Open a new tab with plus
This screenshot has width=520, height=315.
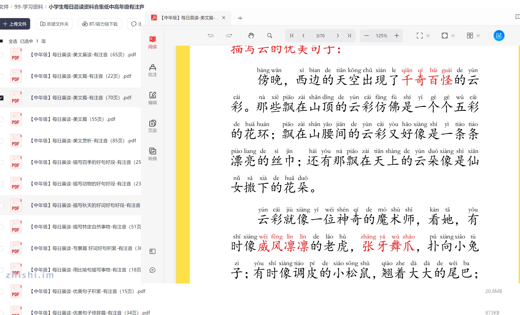[x=240, y=18]
